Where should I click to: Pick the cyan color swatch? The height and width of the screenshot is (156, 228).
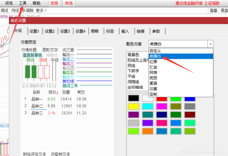[147, 106]
